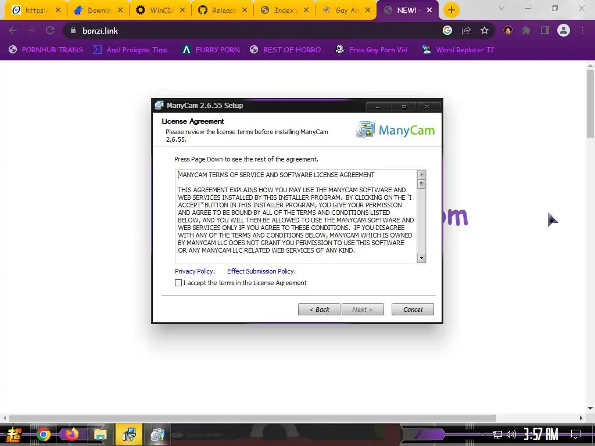Close the active NEW! tab
Image resolution: width=595 pixels, height=446 pixels.
[429, 10]
